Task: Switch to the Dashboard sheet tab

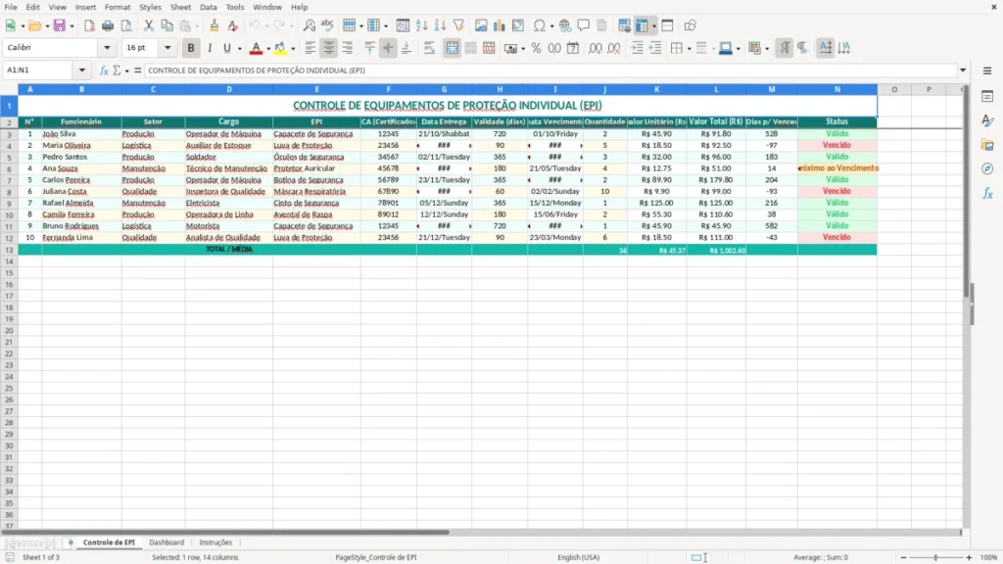Action: click(x=167, y=542)
